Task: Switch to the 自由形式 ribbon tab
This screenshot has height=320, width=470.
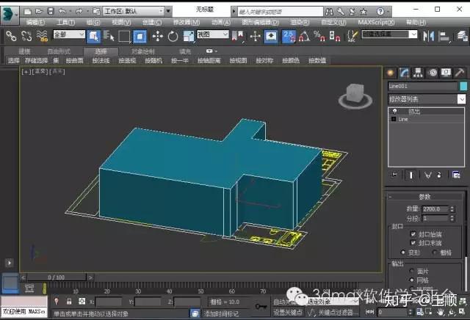Action: (59, 51)
